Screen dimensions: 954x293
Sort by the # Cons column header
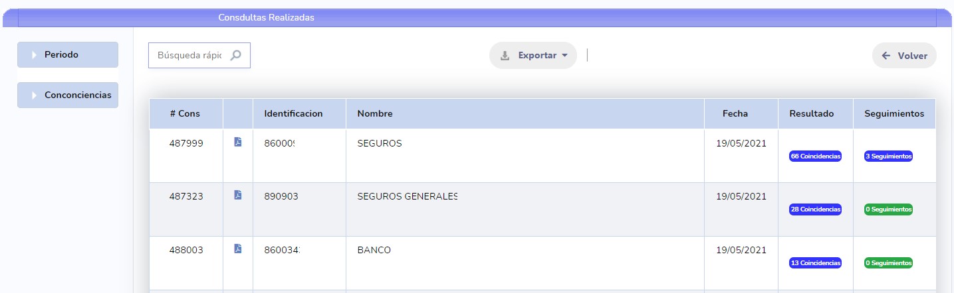(185, 113)
